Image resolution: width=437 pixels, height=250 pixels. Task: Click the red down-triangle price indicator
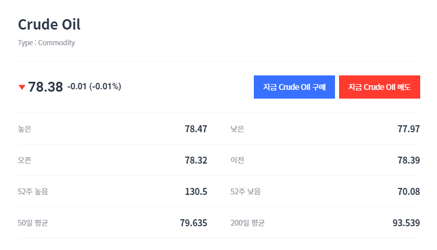(22, 87)
